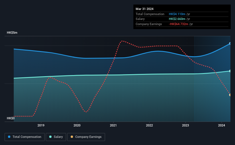
Task: Click the 2019 x-axis label
Action: (41, 125)
